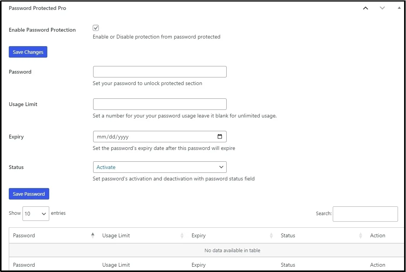
Task: Open the calendar picker in the Expiry field
Action: [220, 136]
